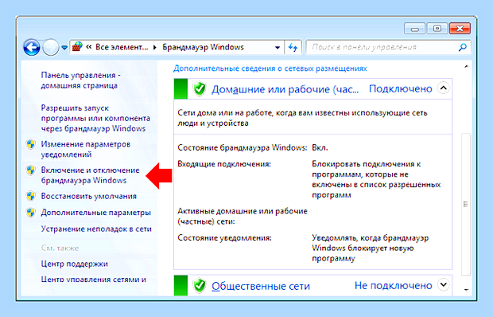Click green shield icon of 'Домашние или рабочие'
493x317 pixels.
200,89
